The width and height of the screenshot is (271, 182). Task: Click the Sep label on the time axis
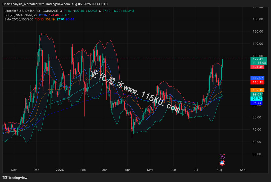pyautogui.click(x=243, y=170)
